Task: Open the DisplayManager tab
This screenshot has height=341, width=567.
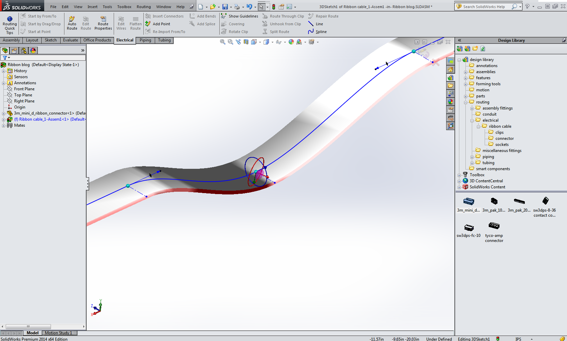Action: [x=33, y=51]
